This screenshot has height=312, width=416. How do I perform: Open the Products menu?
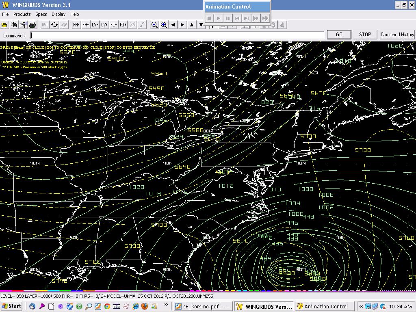[x=22, y=14]
